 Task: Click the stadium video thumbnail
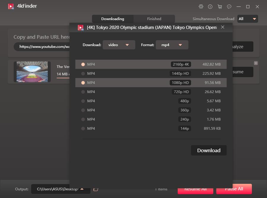pos(32,72)
